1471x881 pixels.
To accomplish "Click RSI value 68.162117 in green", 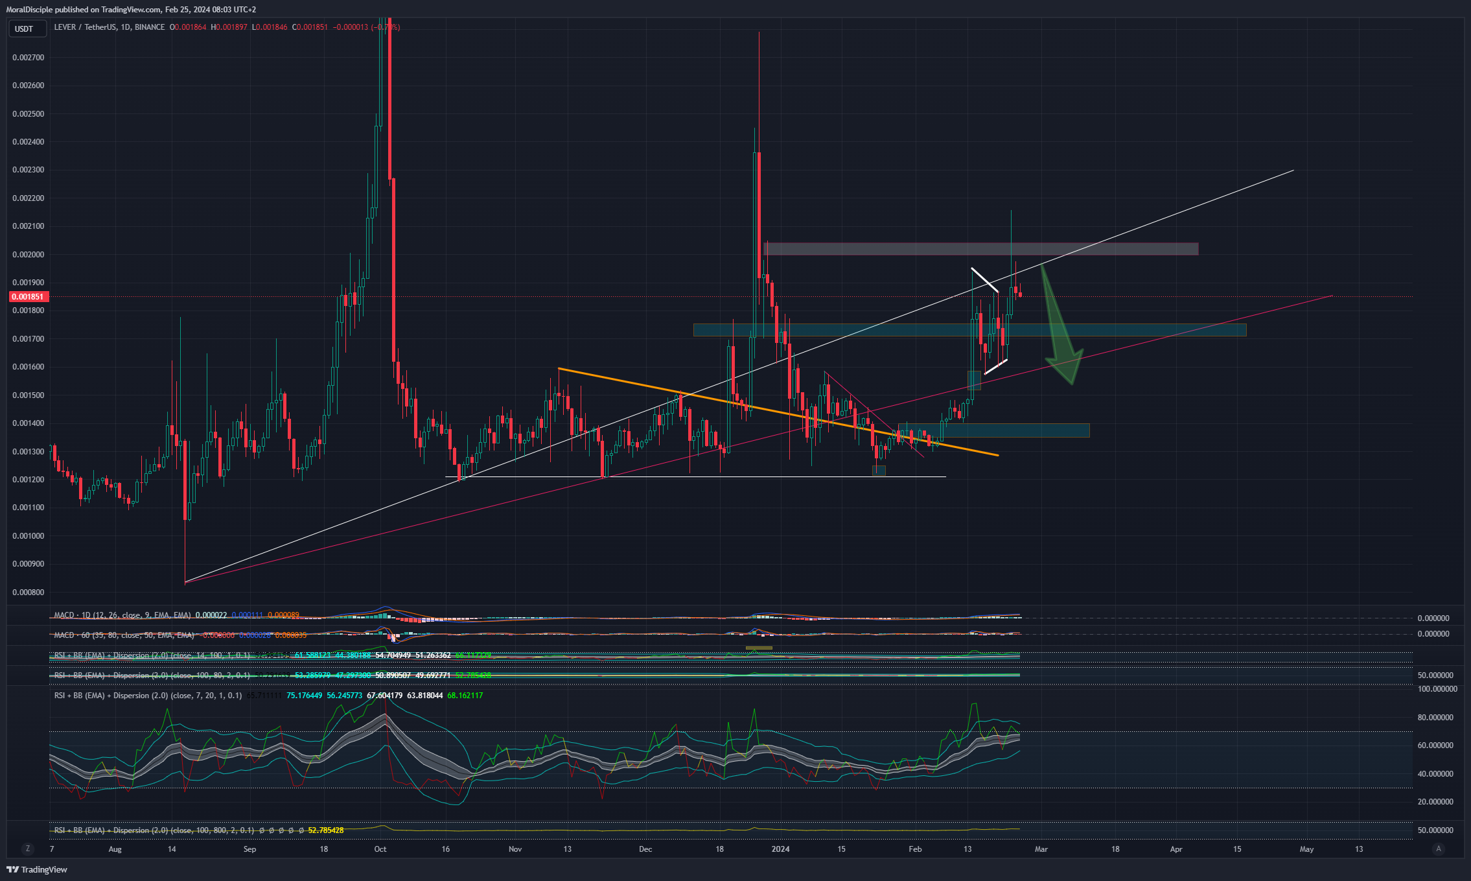I will click(x=465, y=696).
